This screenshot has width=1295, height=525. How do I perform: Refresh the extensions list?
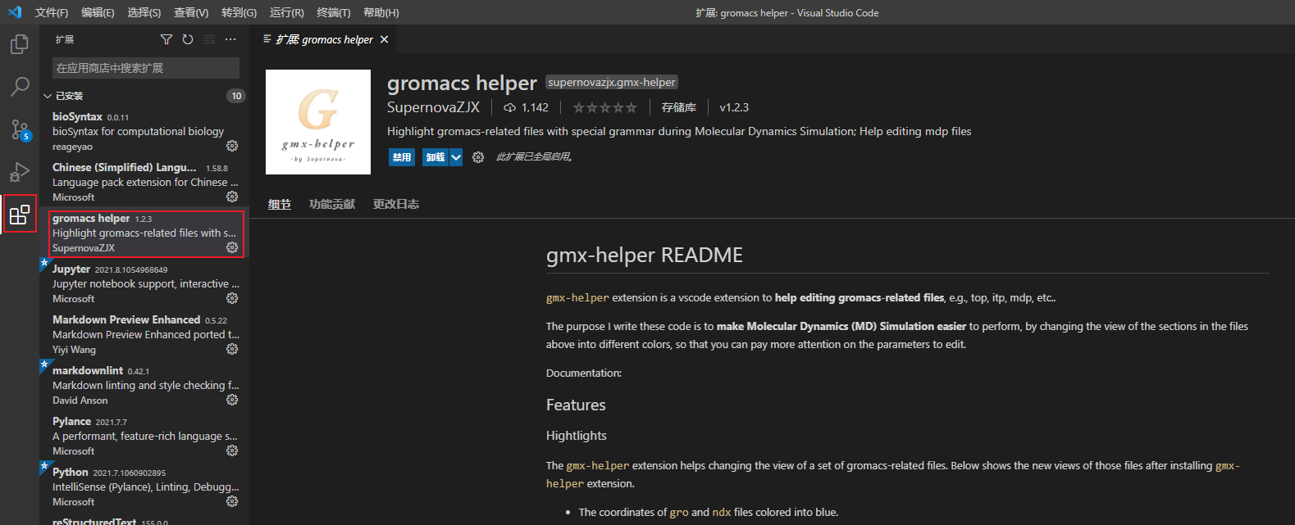coord(188,39)
